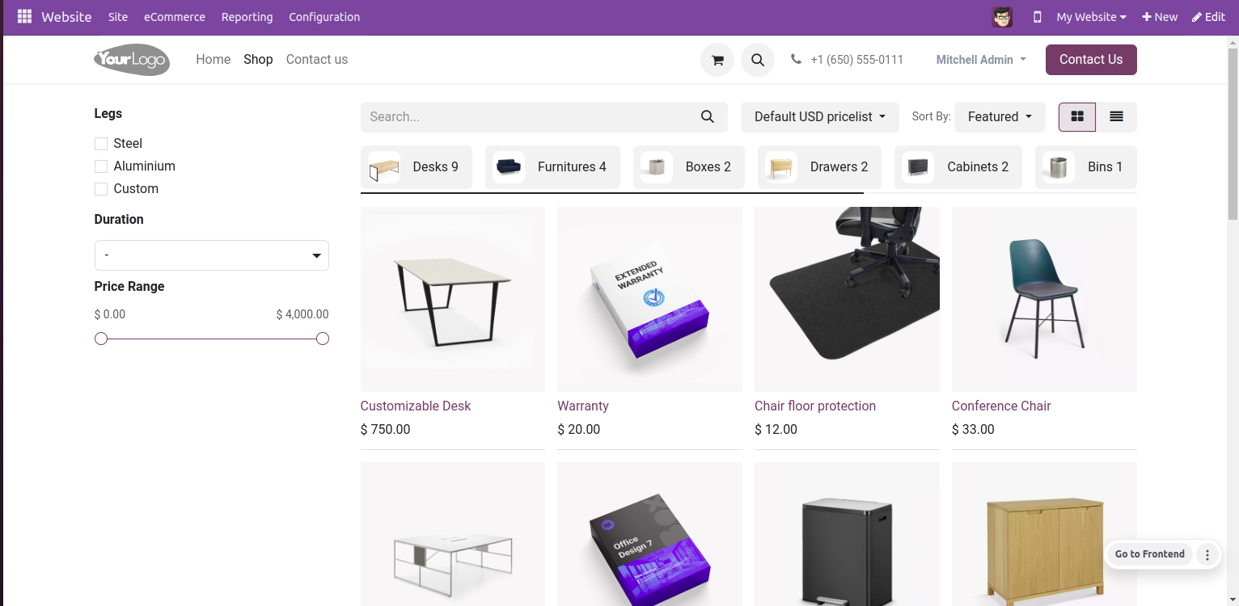Open the Configuration menu
The width and height of the screenshot is (1239, 606).
[x=324, y=17]
